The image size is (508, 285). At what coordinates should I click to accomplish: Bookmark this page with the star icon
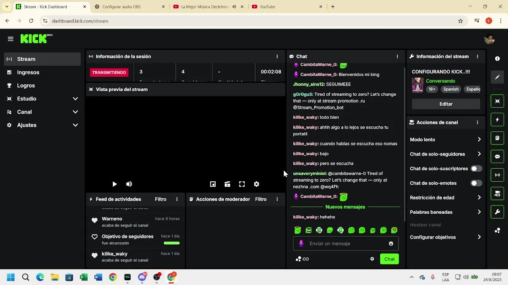pos(460,21)
